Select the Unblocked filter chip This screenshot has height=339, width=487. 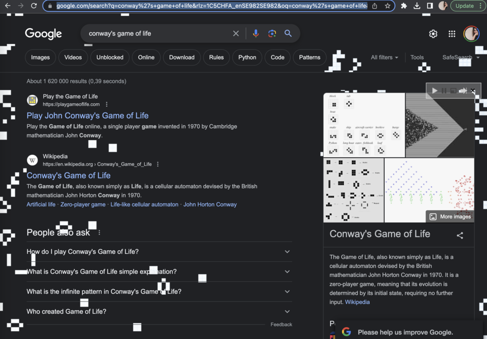coord(110,57)
